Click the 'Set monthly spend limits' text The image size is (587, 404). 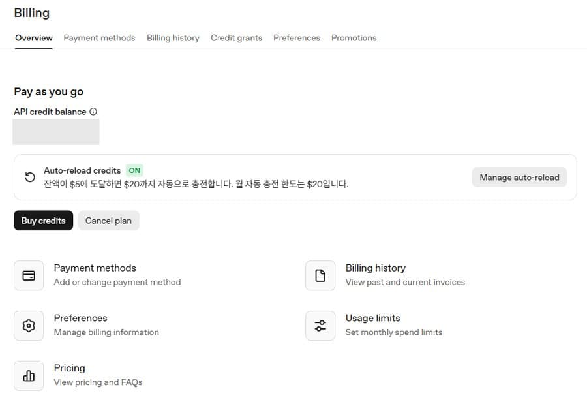click(x=394, y=332)
